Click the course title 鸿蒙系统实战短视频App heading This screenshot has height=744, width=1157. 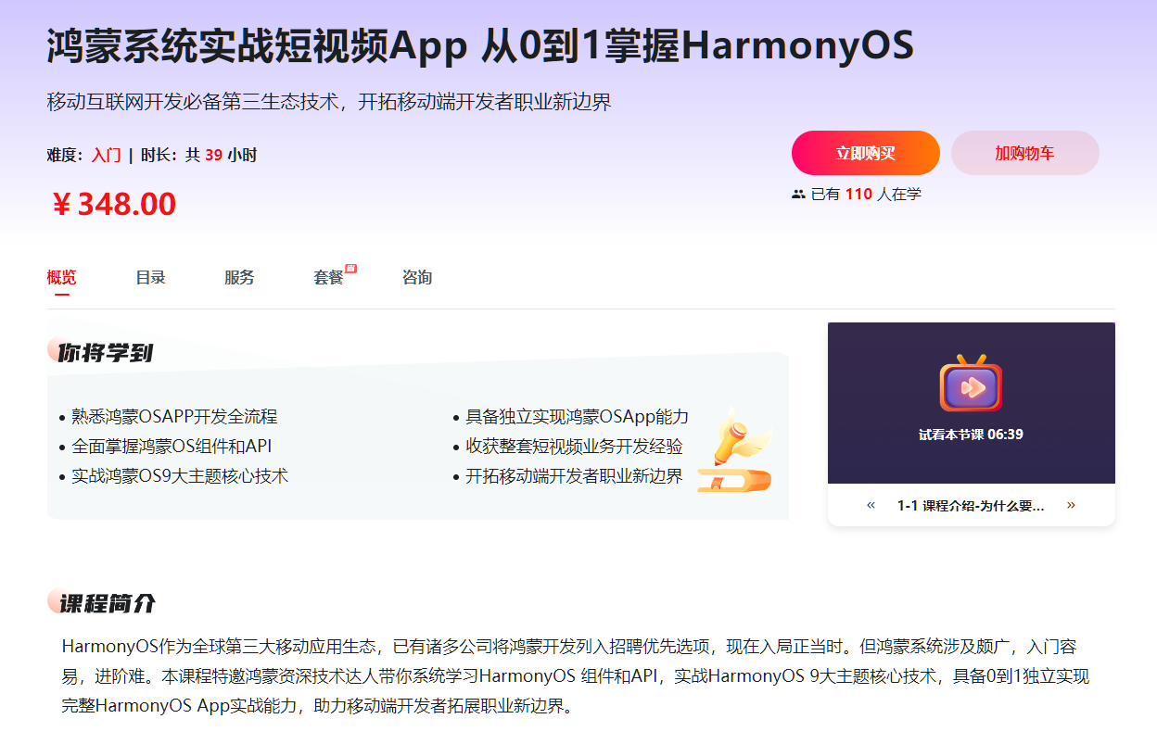coord(480,46)
